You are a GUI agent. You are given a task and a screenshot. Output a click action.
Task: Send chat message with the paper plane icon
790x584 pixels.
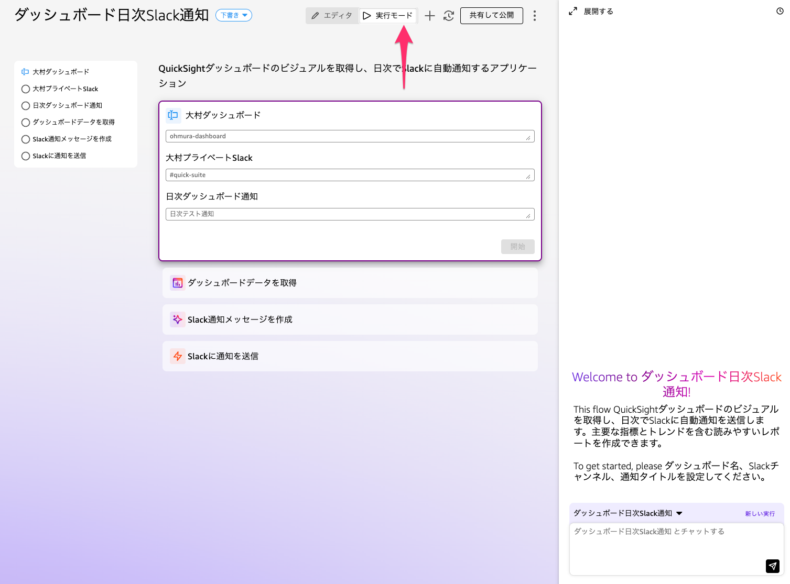[x=772, y=566]
